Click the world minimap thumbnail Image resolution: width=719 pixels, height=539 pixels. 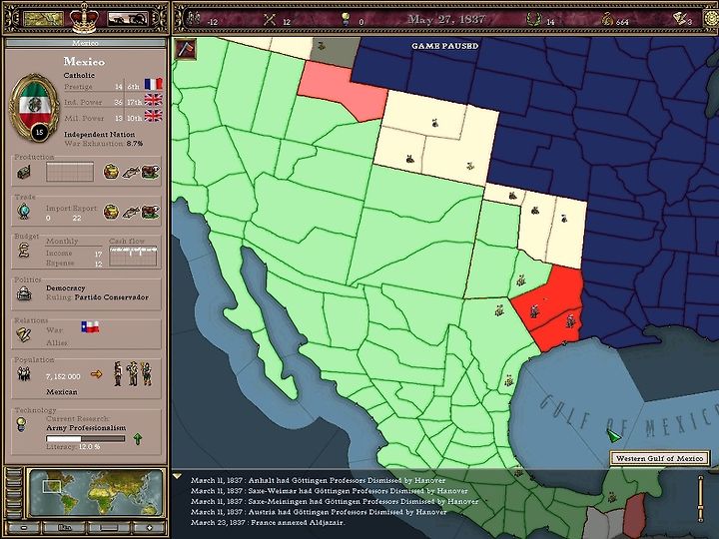tap(96, 493)
